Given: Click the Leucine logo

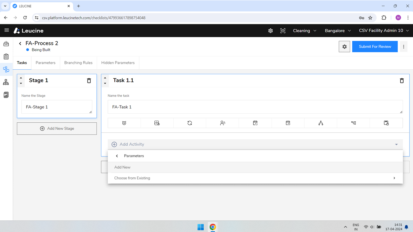Looking at the screenshot, I should coord(29,31).
